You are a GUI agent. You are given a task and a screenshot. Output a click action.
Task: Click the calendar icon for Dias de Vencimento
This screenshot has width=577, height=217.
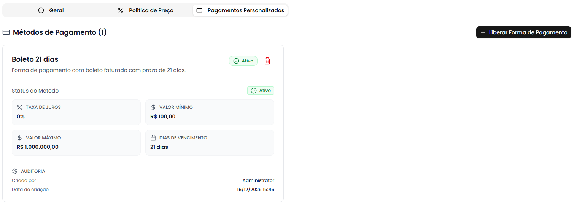[153, 138]
